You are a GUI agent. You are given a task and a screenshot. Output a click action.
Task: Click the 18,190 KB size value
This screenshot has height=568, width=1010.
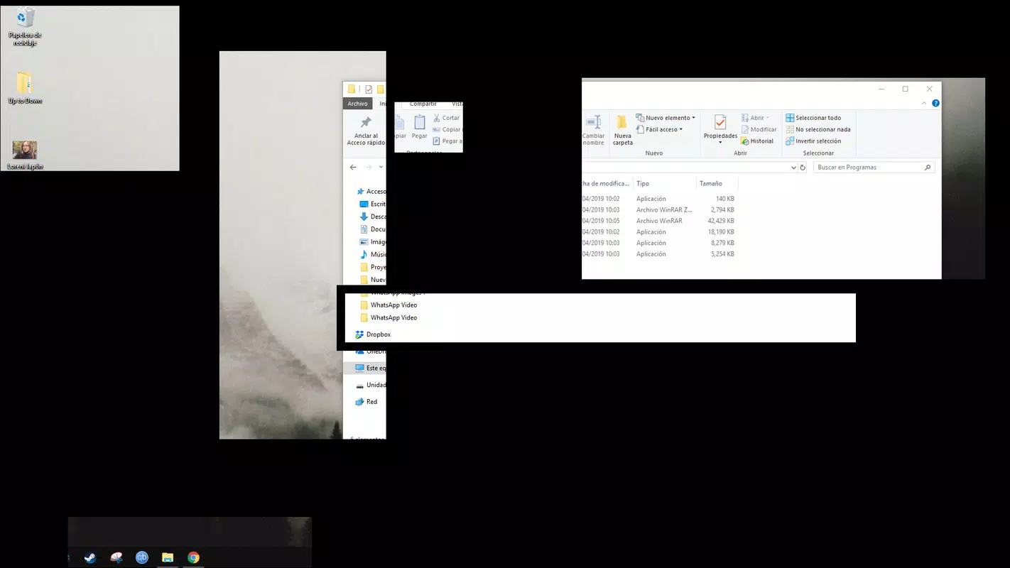point(721,232)
